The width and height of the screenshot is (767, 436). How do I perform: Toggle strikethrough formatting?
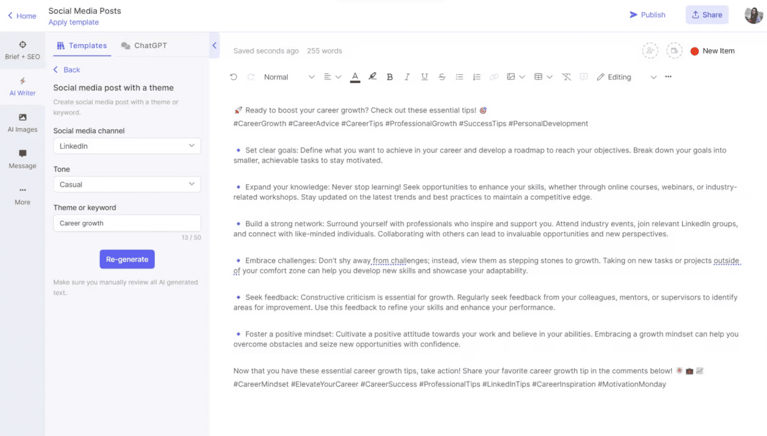(441, 76)
